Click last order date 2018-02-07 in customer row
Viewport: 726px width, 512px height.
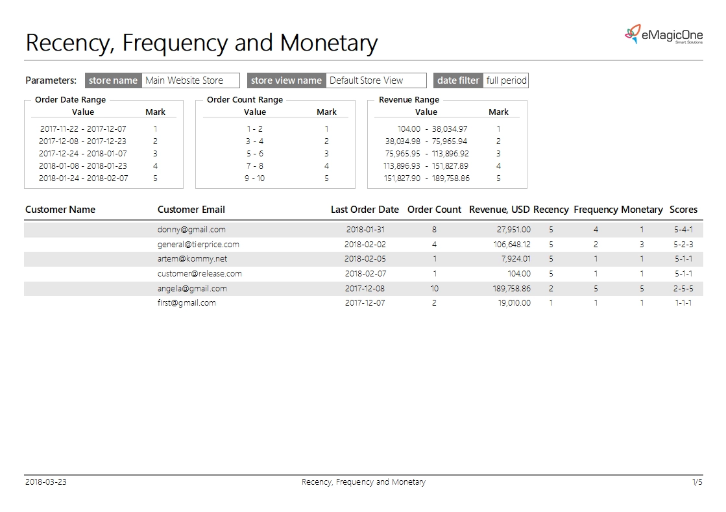(x=365, y=274)
